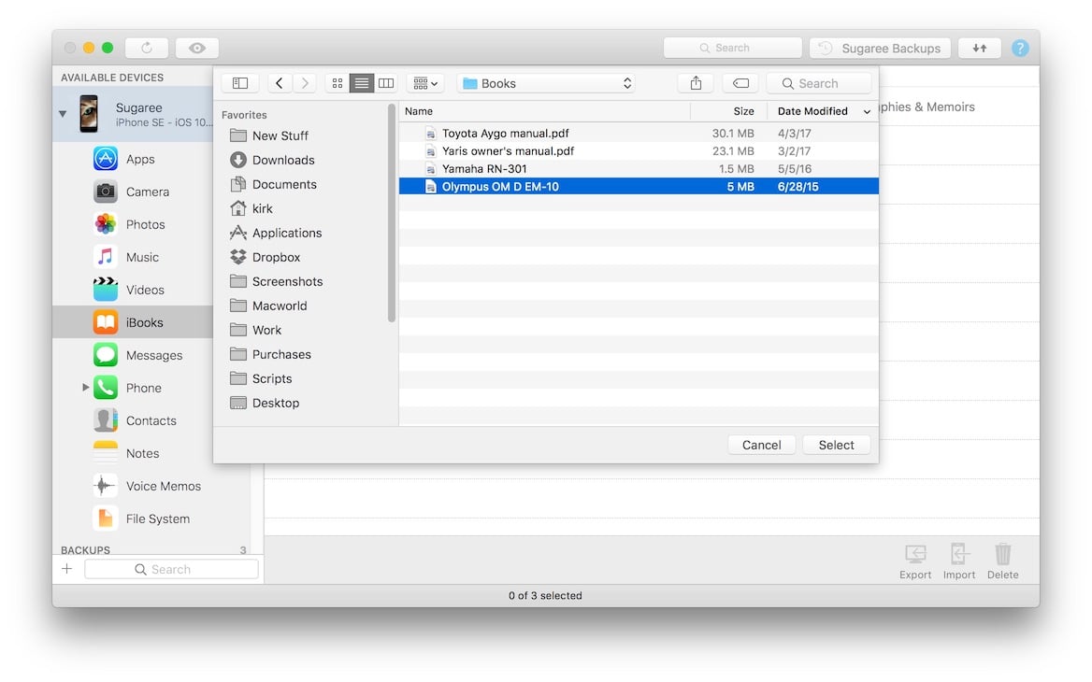
Task: Click the Import button
Action: [959, 561]
